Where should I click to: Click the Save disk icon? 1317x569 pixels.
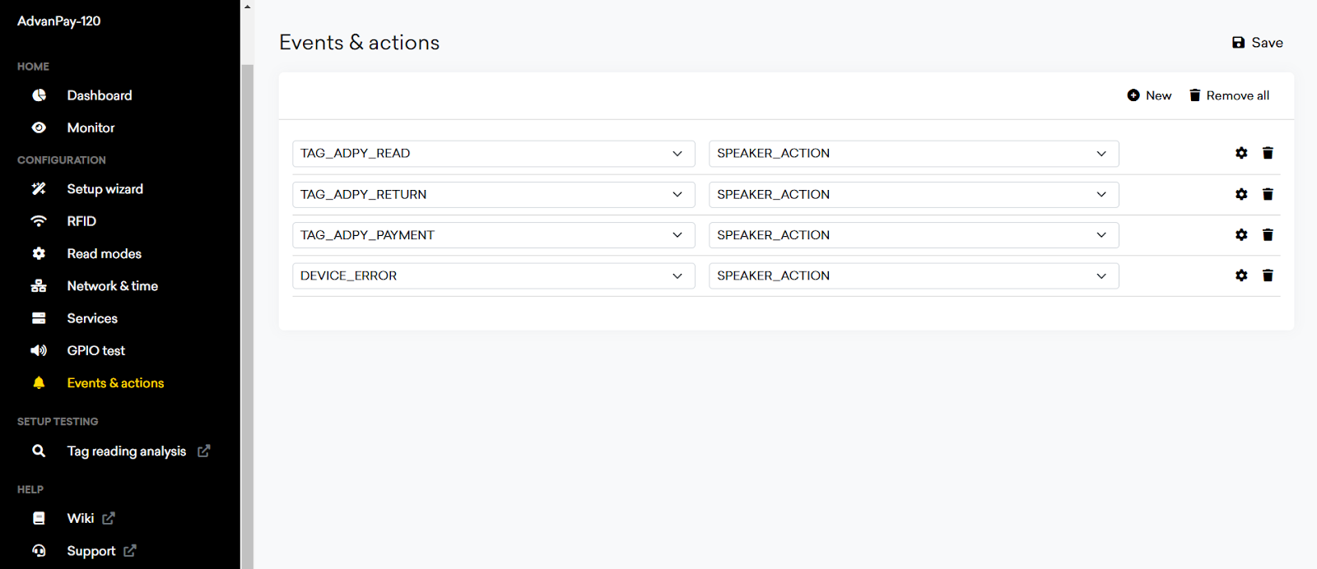(x=1238, y=43)
